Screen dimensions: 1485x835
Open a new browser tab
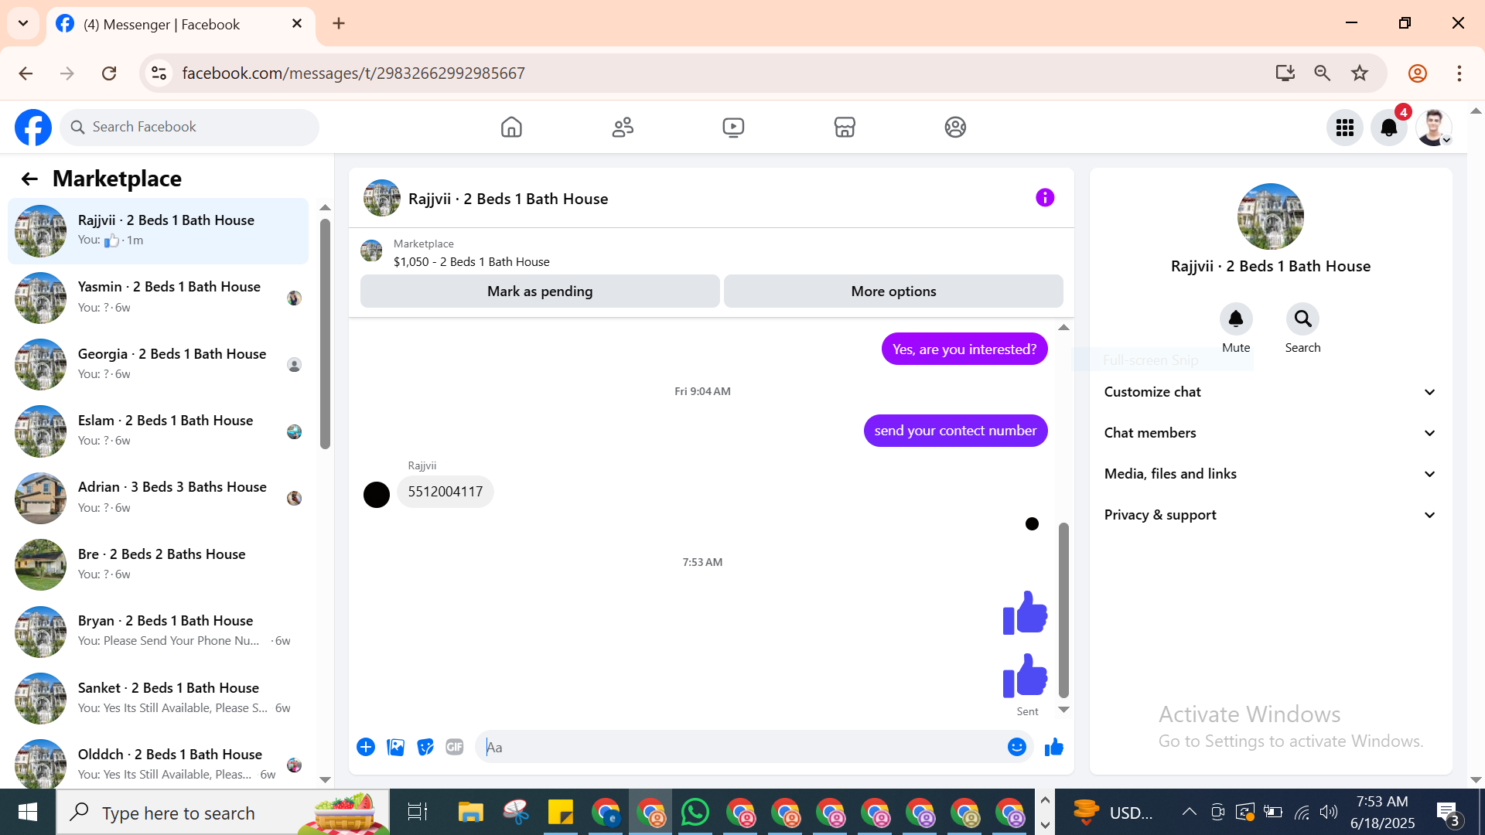coord(339,23)
